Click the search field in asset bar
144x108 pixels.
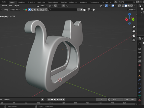[x=62, y=10]
